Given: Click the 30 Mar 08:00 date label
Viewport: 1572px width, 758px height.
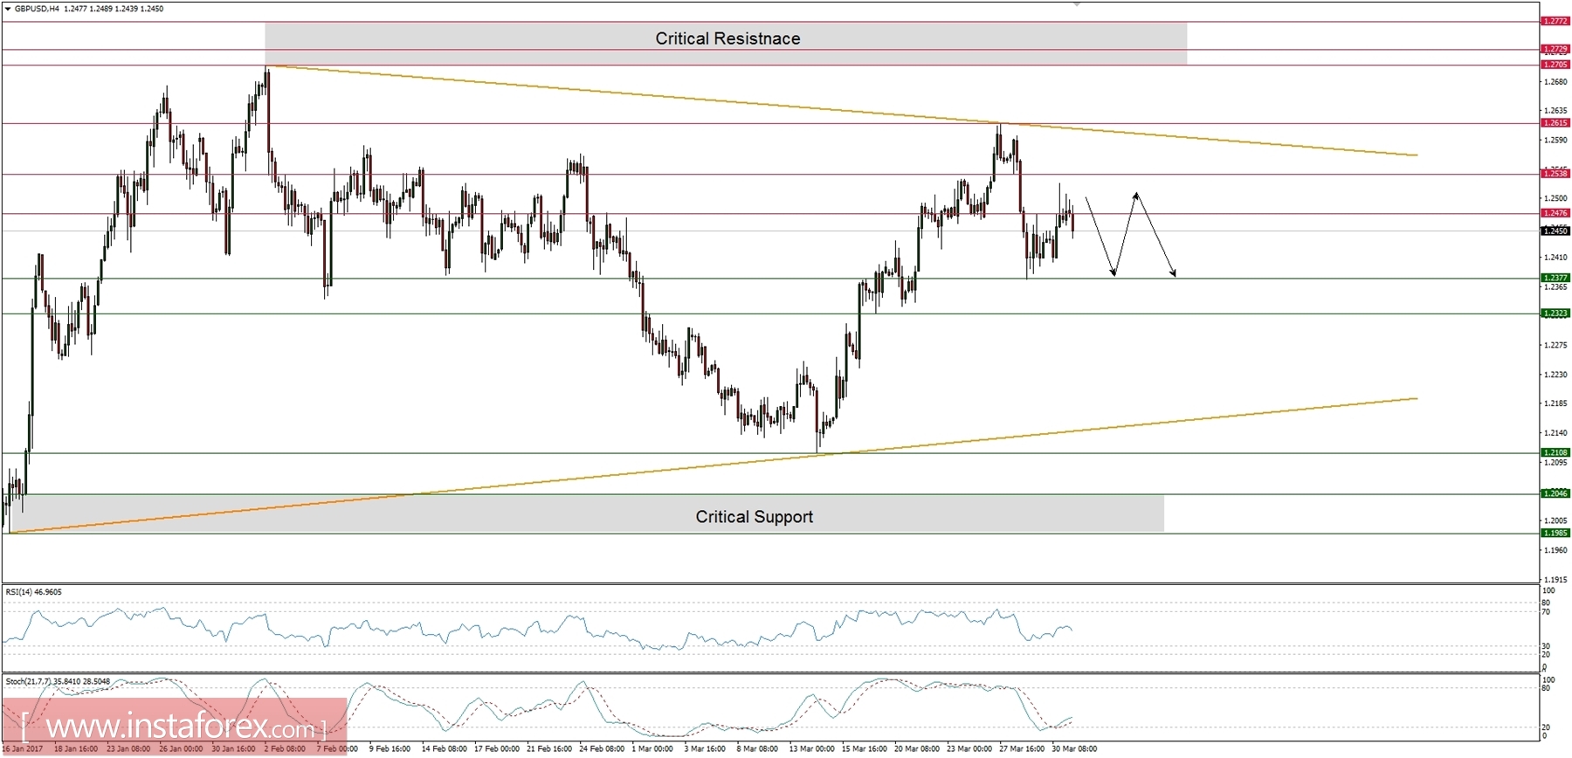Looking at the screenshot, I should (x=1074, y=749).
